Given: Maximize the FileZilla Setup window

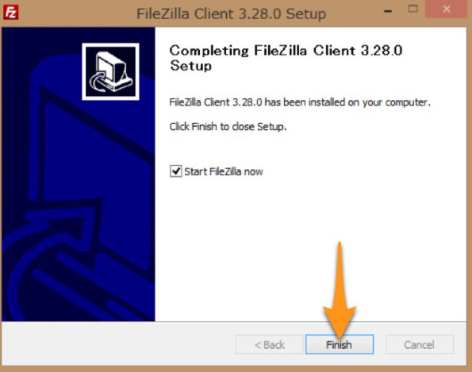Looking at the screenshot, I should click(413, 9).
